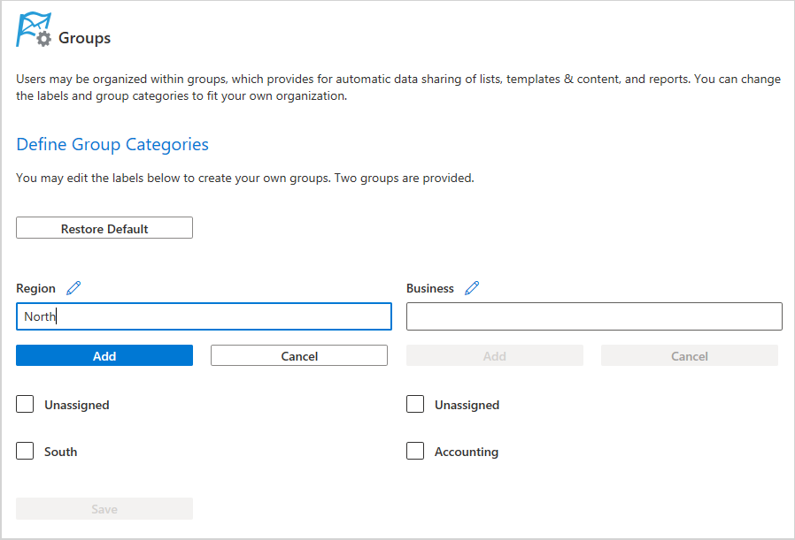Click the Define Group Categories heading
Image resolution: width=795 pixels, height=540 pixels.
[112, 144]
